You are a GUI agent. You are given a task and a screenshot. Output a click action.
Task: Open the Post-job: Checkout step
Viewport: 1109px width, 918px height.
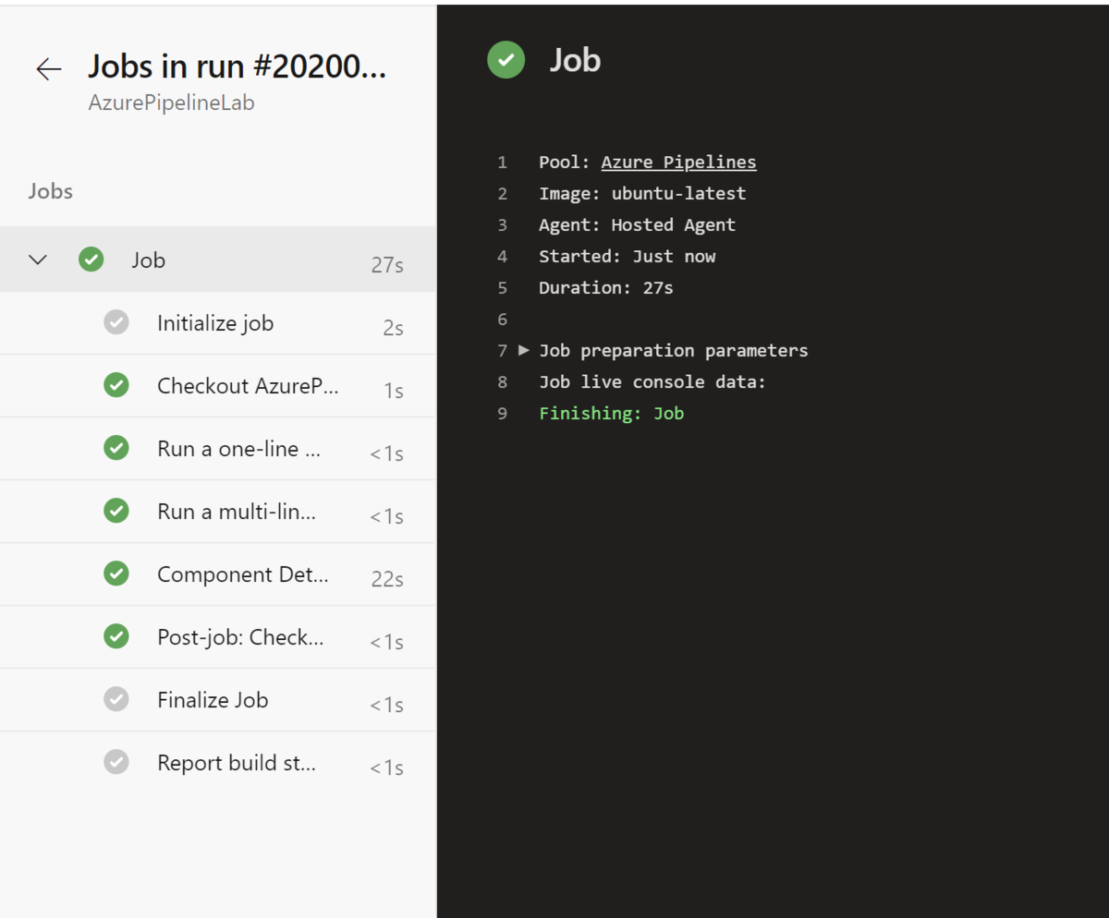pos(240,637)
